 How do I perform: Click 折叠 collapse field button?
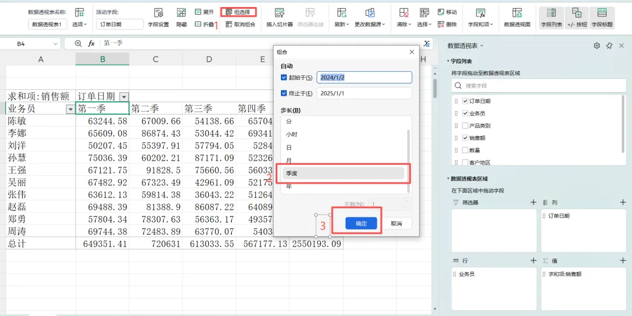click(204, 24)
